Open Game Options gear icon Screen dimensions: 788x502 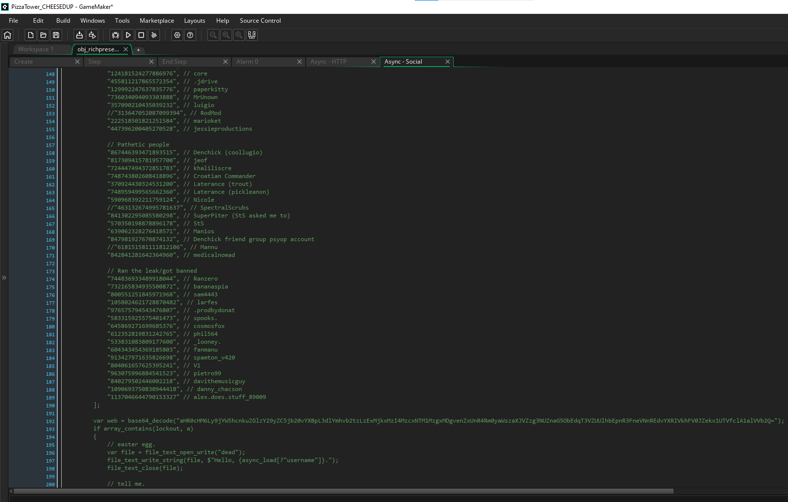click(177, 35)
